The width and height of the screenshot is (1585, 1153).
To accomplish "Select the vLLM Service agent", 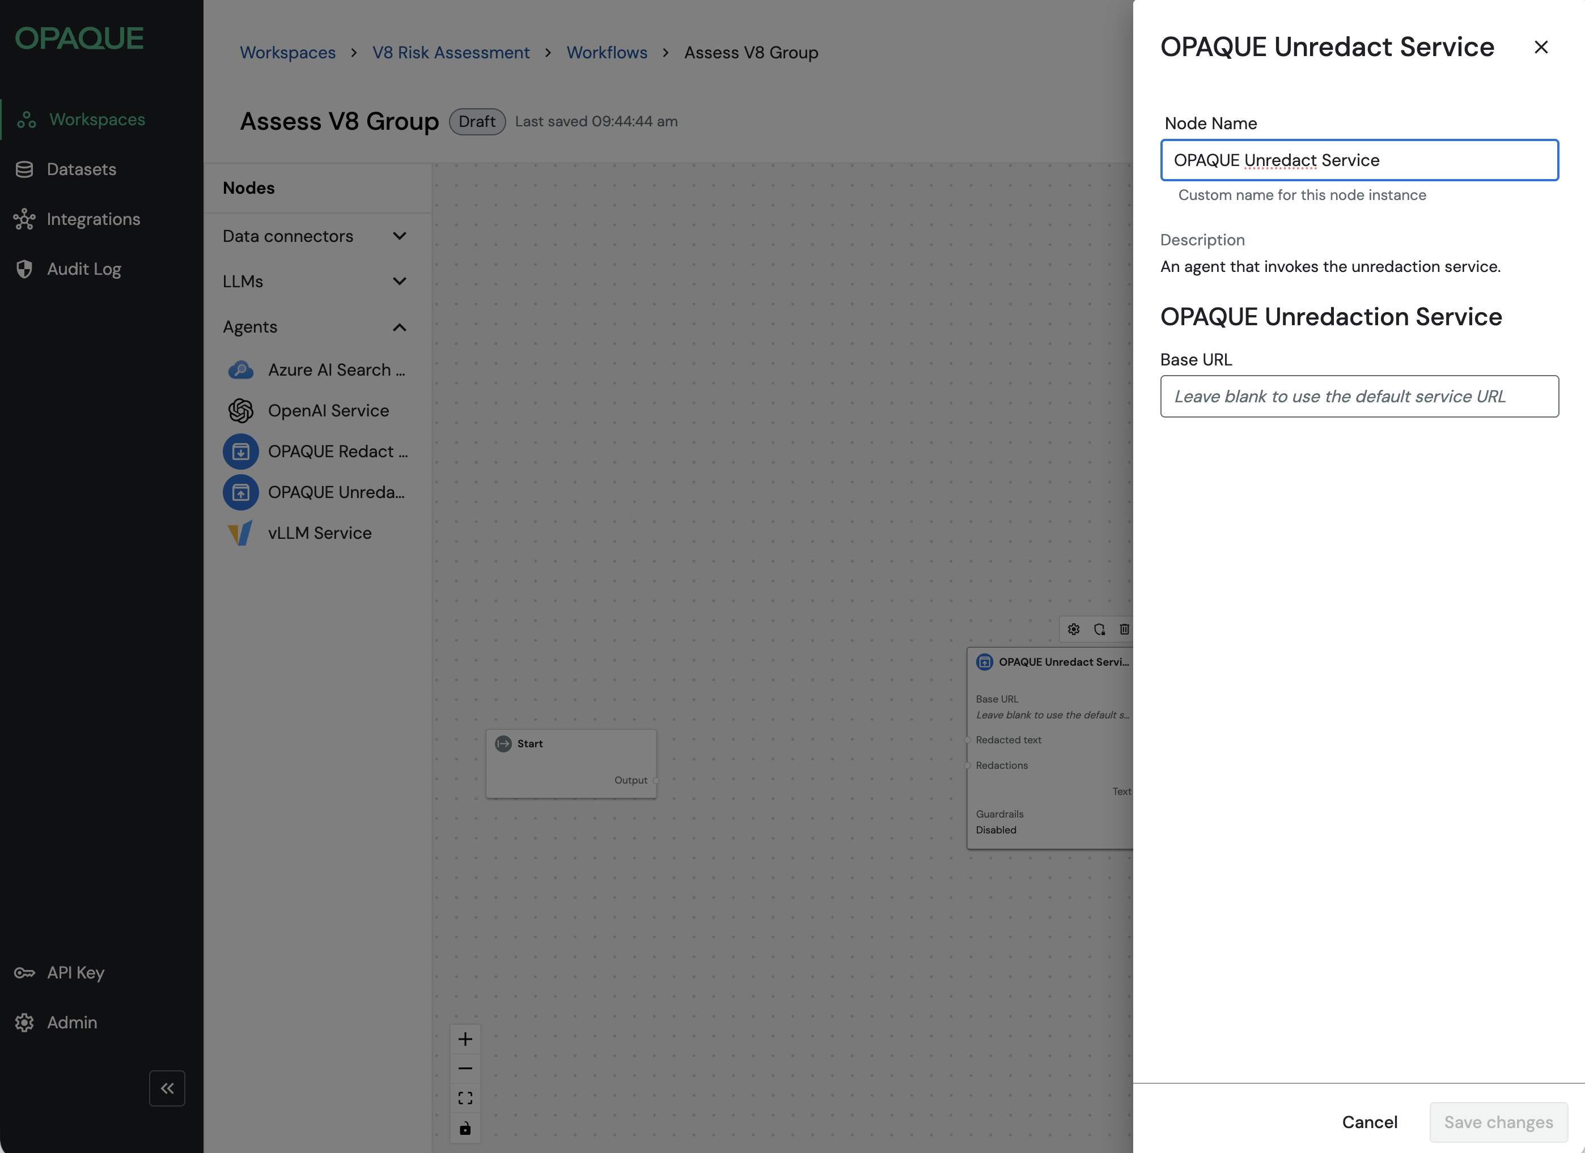I will click(319, 533).
